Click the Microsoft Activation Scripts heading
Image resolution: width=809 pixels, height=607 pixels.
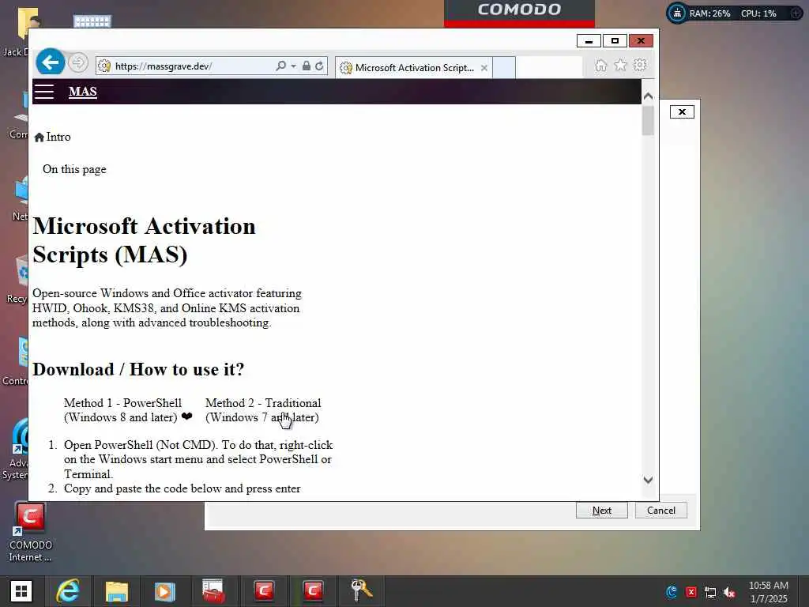tap(144, 240)
